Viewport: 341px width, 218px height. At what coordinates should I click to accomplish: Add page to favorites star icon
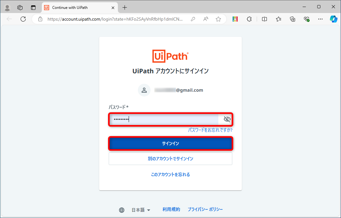point(218,19)
